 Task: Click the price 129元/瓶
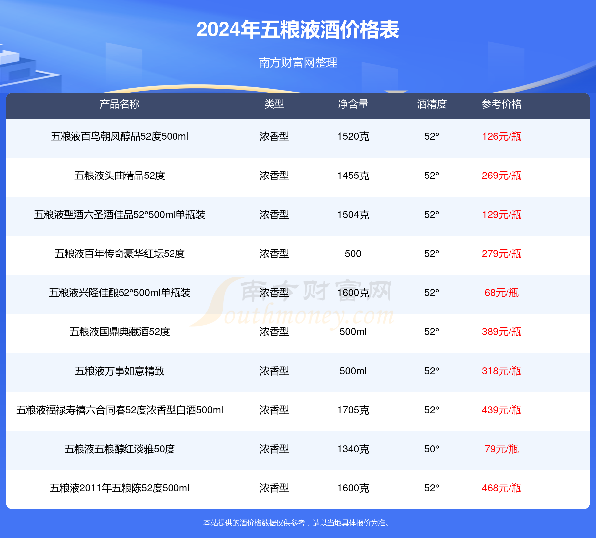point(502,215)
